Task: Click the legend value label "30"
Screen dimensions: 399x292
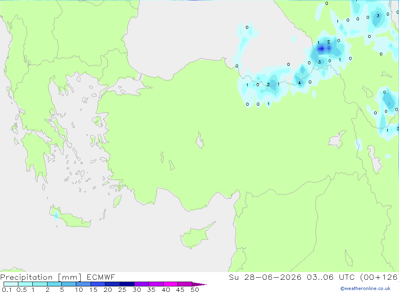Action: click(136, 290)
